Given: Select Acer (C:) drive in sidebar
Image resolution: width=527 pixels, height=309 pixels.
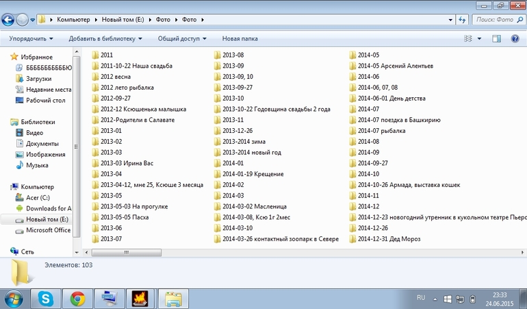Looking at the screenshot, I should (39, 197).
